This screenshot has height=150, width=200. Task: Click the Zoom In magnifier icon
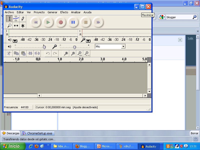[x=66, y=53]
